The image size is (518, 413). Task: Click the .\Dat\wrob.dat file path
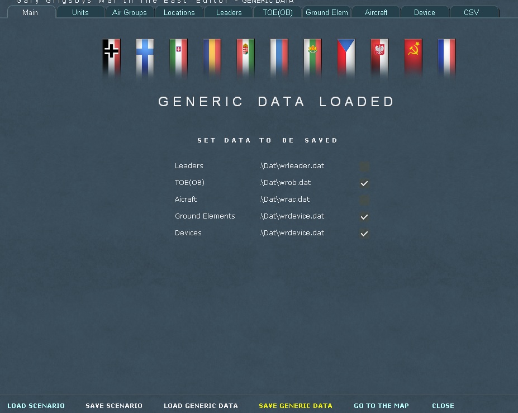285,182
